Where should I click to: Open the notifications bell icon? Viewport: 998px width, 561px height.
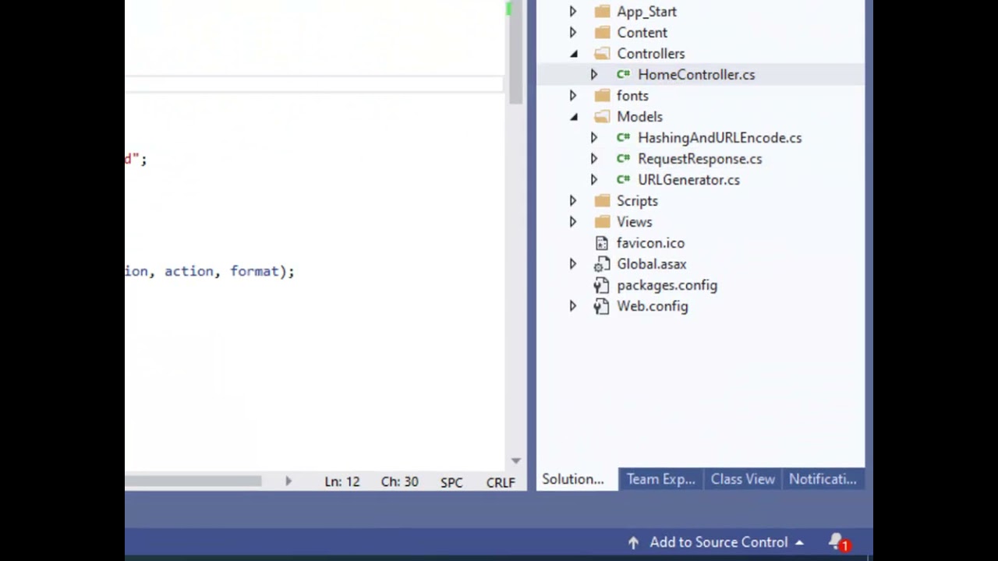pyautogui.click(x=838, y=542)
